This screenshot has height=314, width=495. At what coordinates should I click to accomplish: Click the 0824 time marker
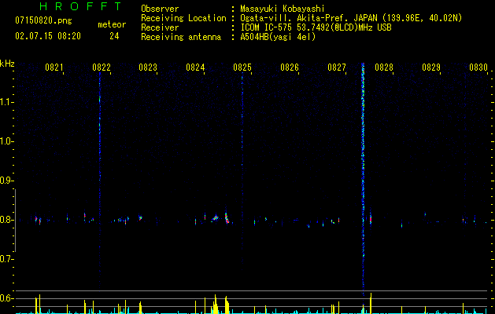tap(195, 68)
